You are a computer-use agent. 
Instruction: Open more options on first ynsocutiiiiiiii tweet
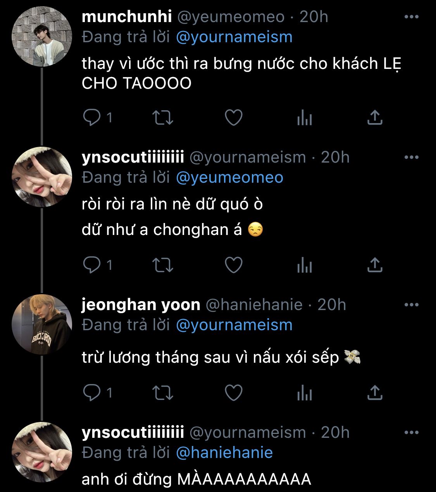click(x=411, y=158)
